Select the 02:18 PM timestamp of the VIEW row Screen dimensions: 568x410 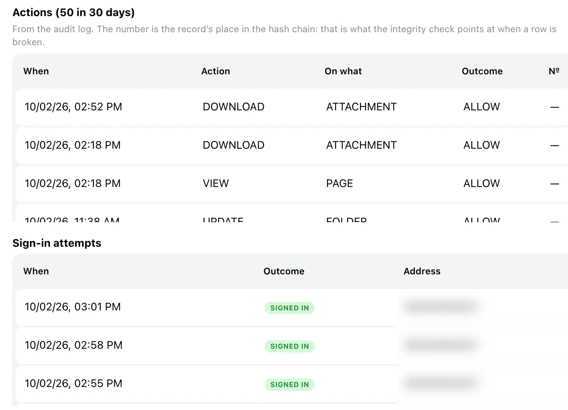[73, 184]
